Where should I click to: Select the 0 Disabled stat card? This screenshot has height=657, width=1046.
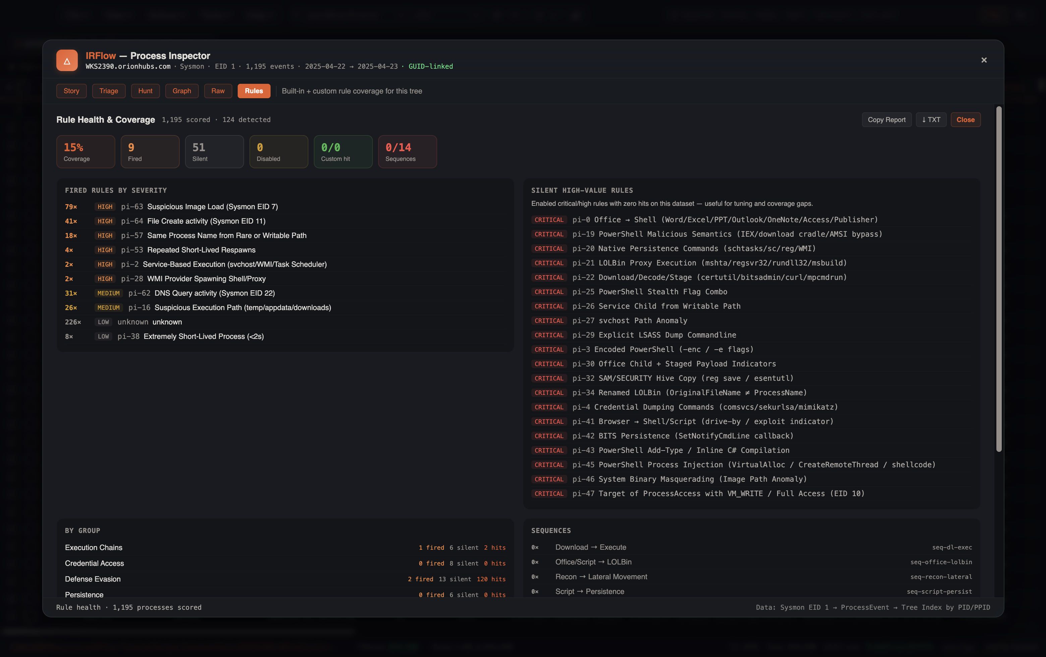click(x=279, y=152)
